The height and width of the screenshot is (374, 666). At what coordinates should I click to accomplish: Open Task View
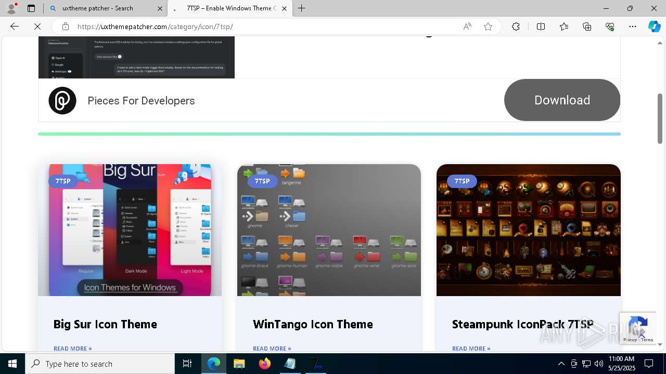187,364
